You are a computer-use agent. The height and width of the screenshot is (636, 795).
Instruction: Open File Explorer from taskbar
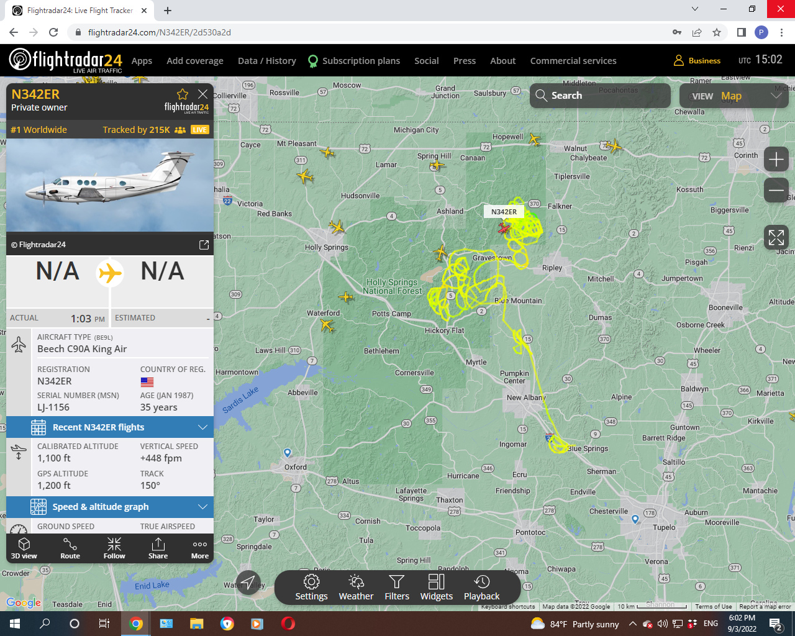[197, 624]
